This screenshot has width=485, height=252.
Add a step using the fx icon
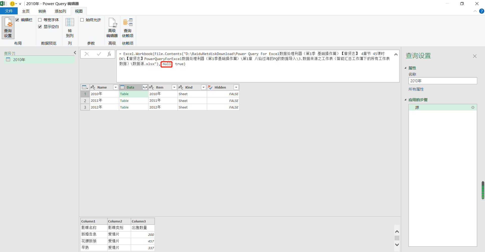click(109, 54)
